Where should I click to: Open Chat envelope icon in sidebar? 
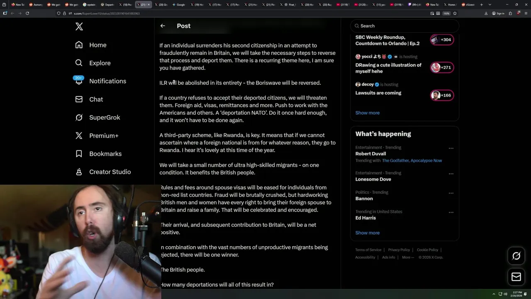click(79, 99)
